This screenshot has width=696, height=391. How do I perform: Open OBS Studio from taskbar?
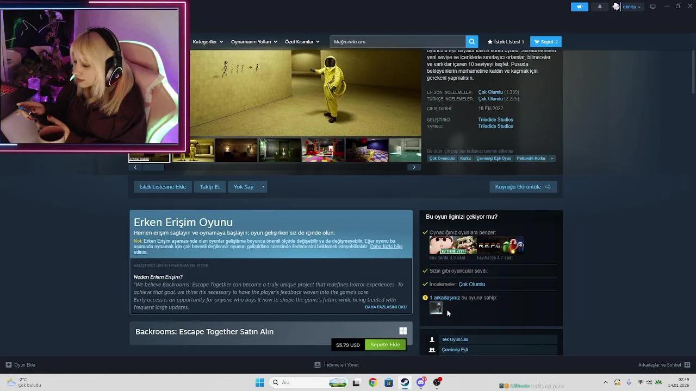click(437, 382)
